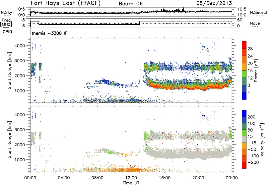Screen dimensions: 268x185
Task: Click the 'Velocity [m s-1]' colorbar label
Action: click(262, 139)
